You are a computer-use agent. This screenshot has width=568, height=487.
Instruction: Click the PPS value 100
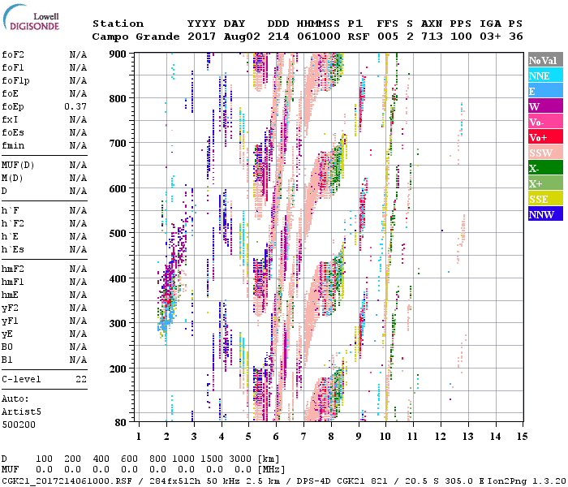point(461,37)
